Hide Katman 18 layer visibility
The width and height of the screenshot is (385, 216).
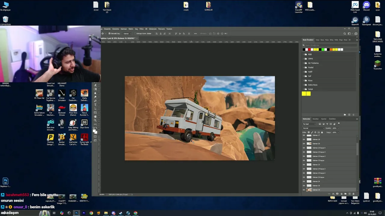[304, 139]
